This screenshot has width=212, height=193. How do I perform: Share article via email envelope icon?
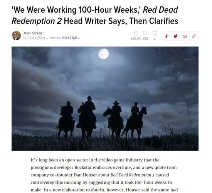185,36
